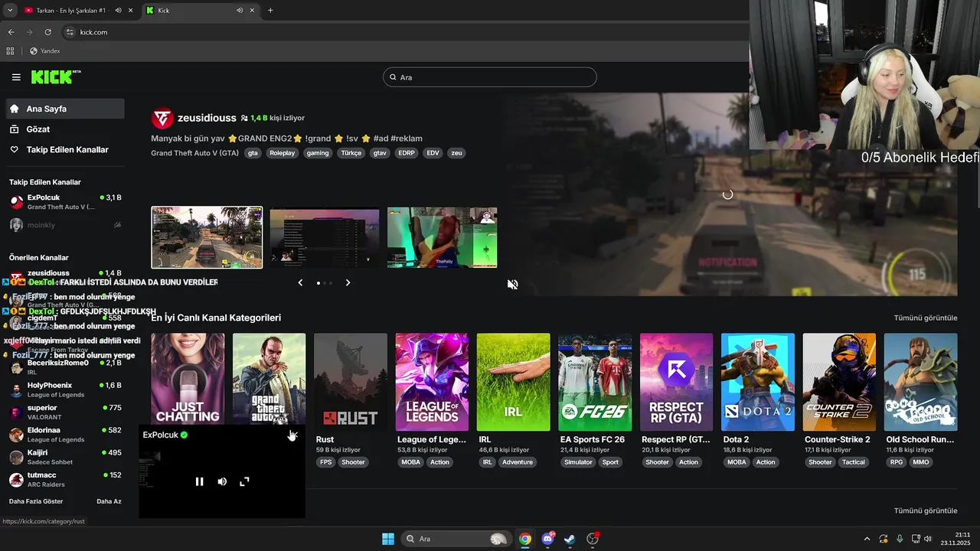Screen dimensions: 980x551
Task: Open ExPolcuk followed channel
Action: click(x=65, y=202)
